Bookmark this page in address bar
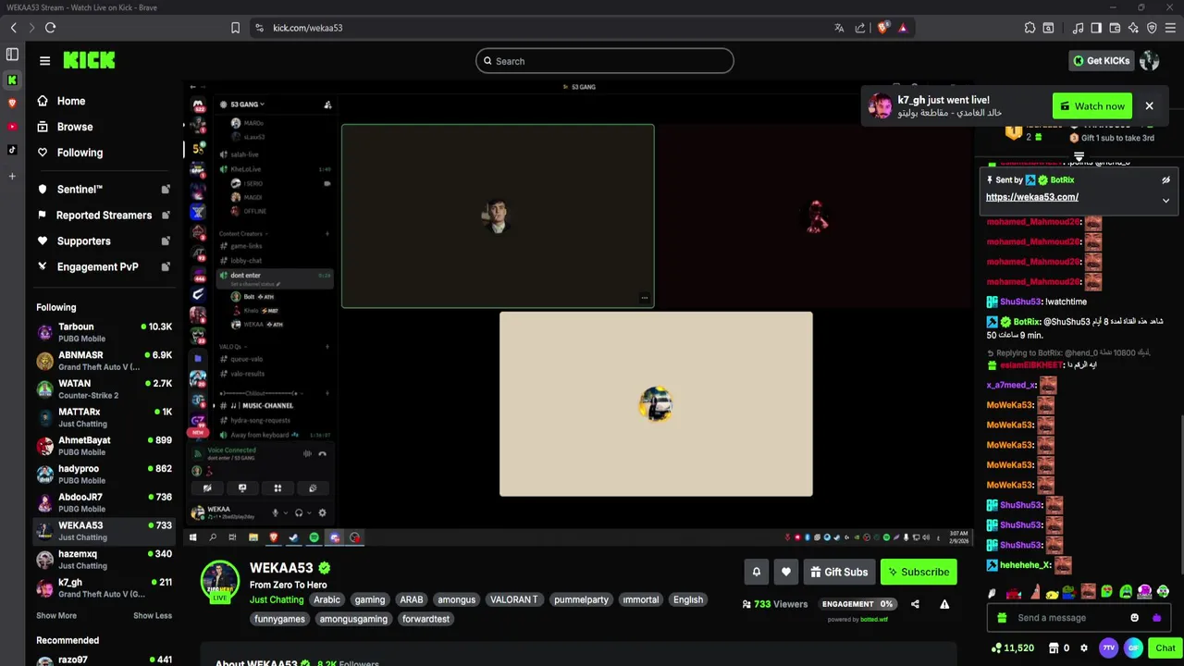 235,28
